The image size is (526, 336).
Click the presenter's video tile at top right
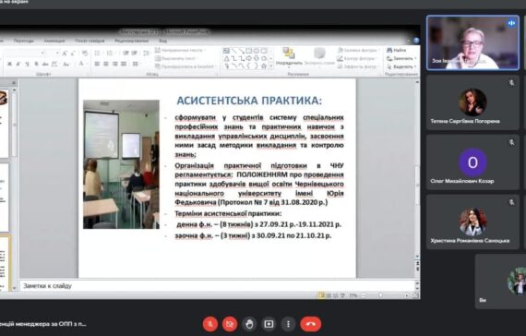click(472, 43)
